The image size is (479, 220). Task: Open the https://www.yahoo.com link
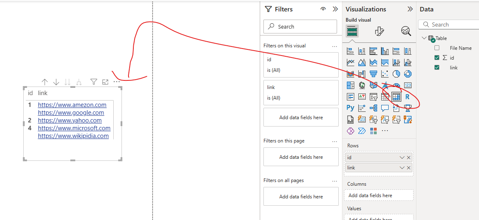point(70,120)
